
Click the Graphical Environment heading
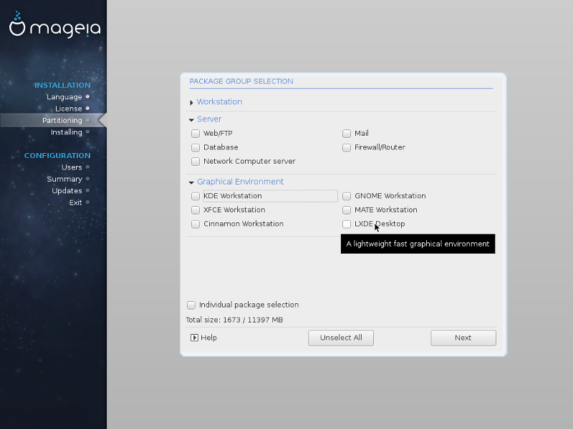pyautogui.click(x=241, y=182)
